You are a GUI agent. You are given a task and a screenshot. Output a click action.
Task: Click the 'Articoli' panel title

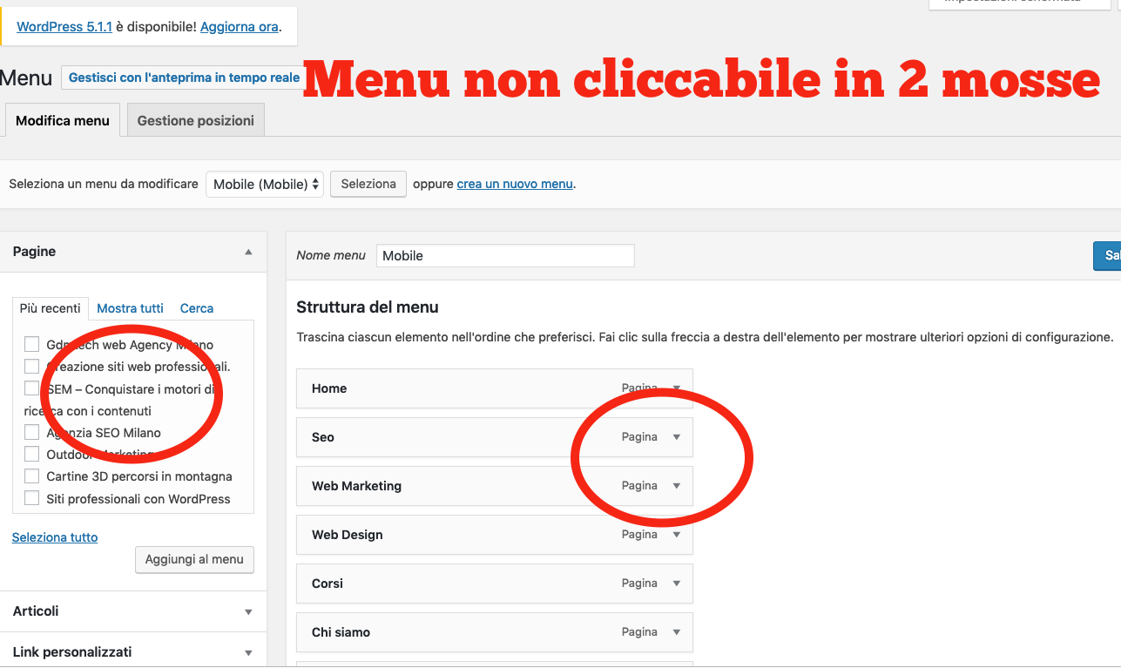36,611
